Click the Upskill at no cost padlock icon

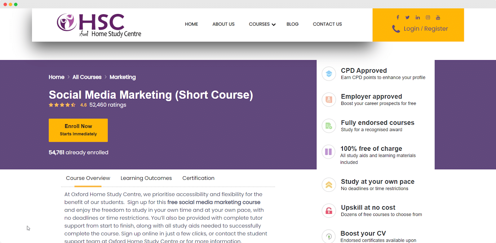(329, 211)
